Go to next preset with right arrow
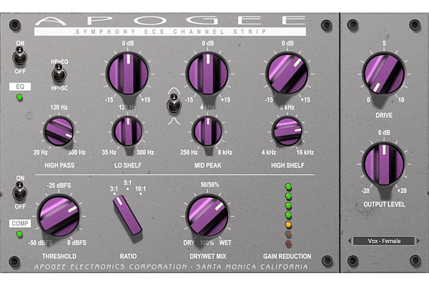Screen dimensions: 429x286 [418, 241]
